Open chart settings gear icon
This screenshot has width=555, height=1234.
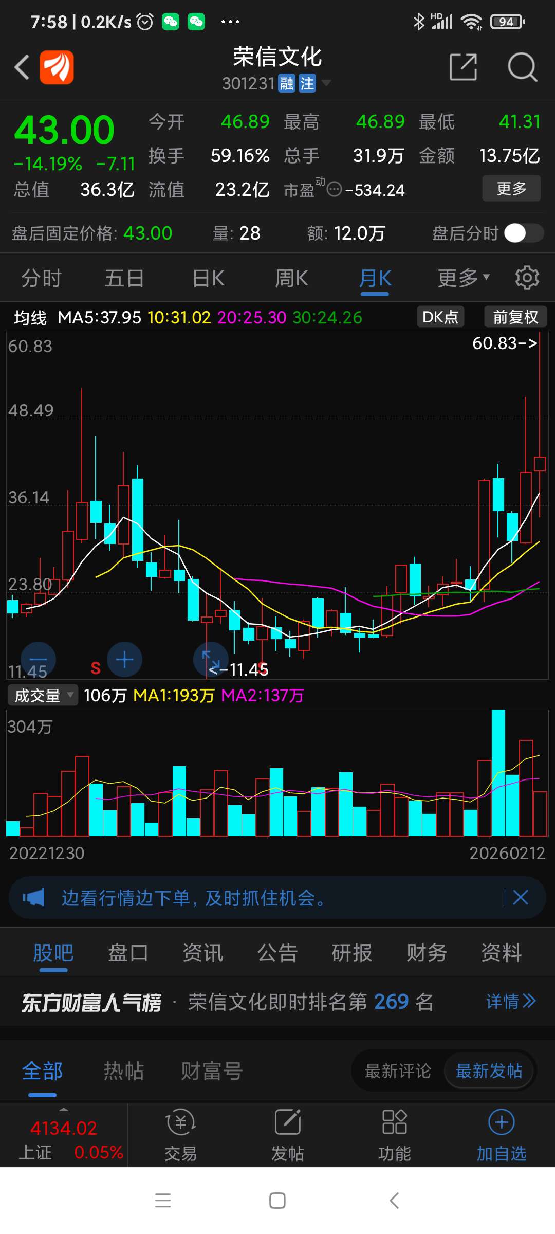pyautogui.click(x=527, y=278)
